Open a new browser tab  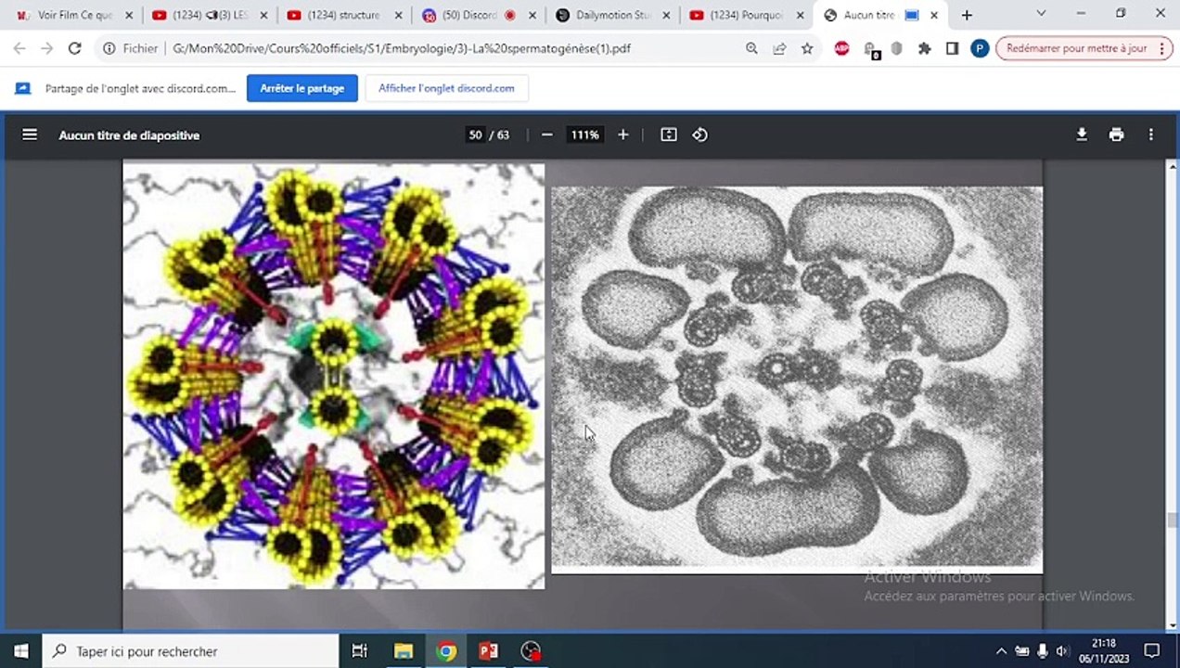pyautogui.click(x=967, y=15)
